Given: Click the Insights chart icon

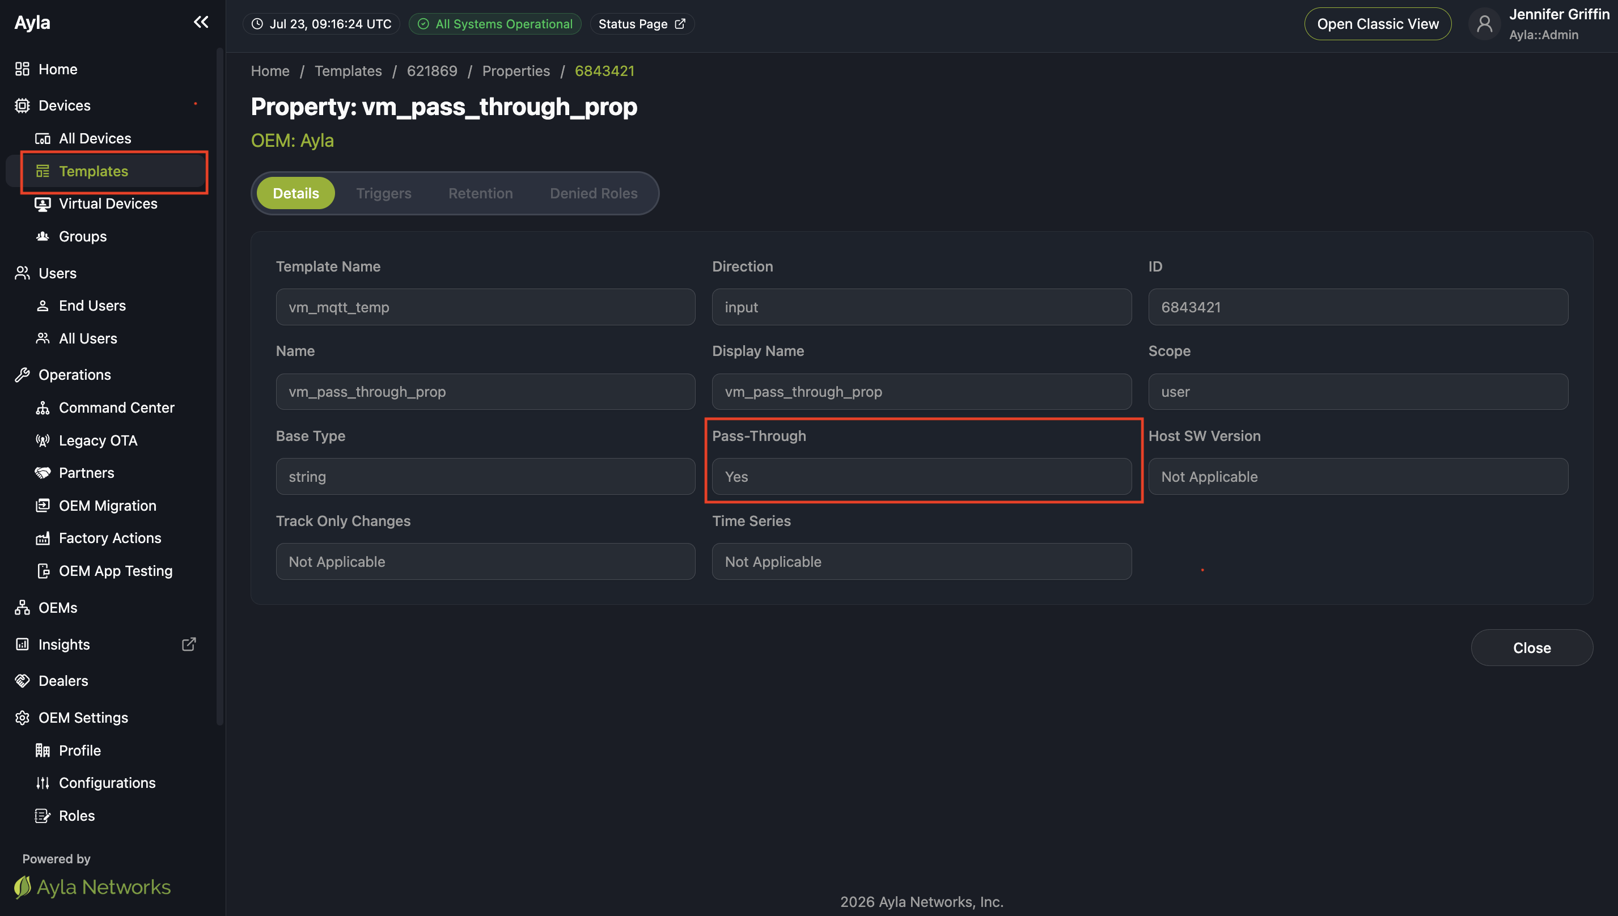Looking at the screenshot, I should 22,644.
